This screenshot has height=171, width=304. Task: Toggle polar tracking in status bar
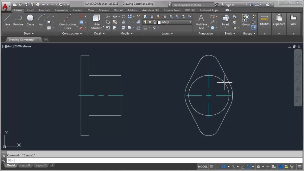224,167
